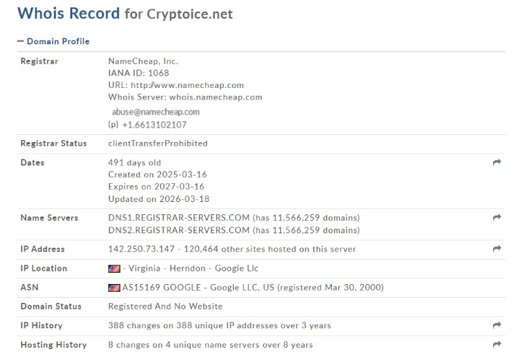Click 'Registered And No Website' status
Image resolution: width=521 pixels, height=357 pixels.
click(165, 306)
